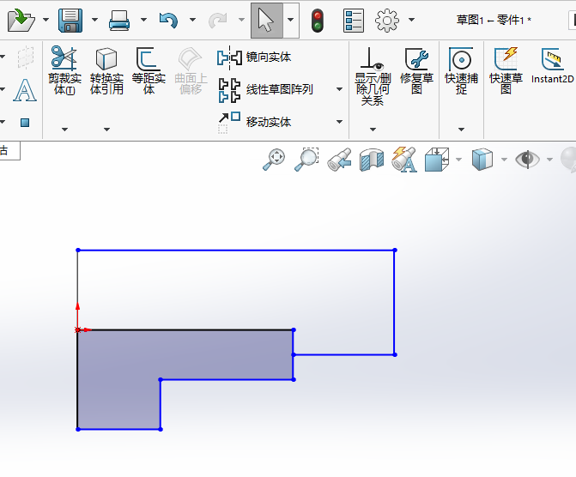
Task: Open 显示/删除几何关系 tool
Action: [x=373, y=76]
